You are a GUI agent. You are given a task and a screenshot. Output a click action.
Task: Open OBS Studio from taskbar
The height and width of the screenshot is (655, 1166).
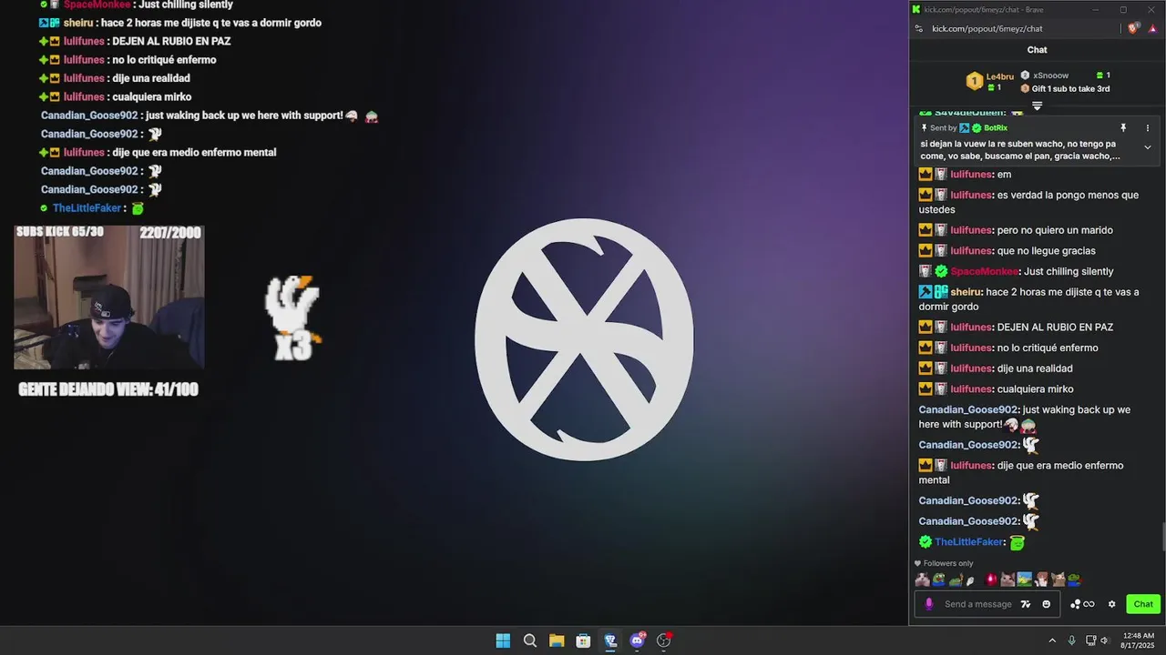(664, 640)
